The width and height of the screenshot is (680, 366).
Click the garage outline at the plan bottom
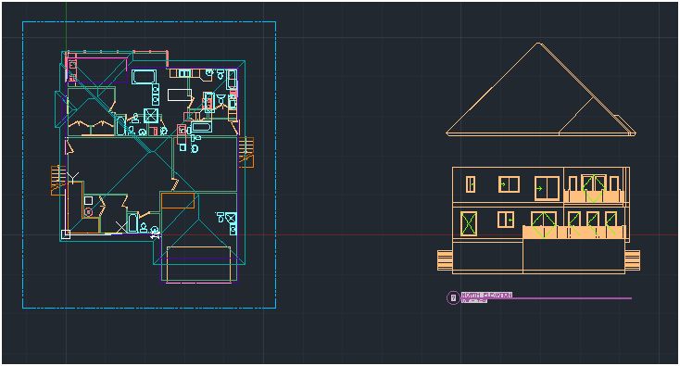pyautogui.click(x=199, y=264)
